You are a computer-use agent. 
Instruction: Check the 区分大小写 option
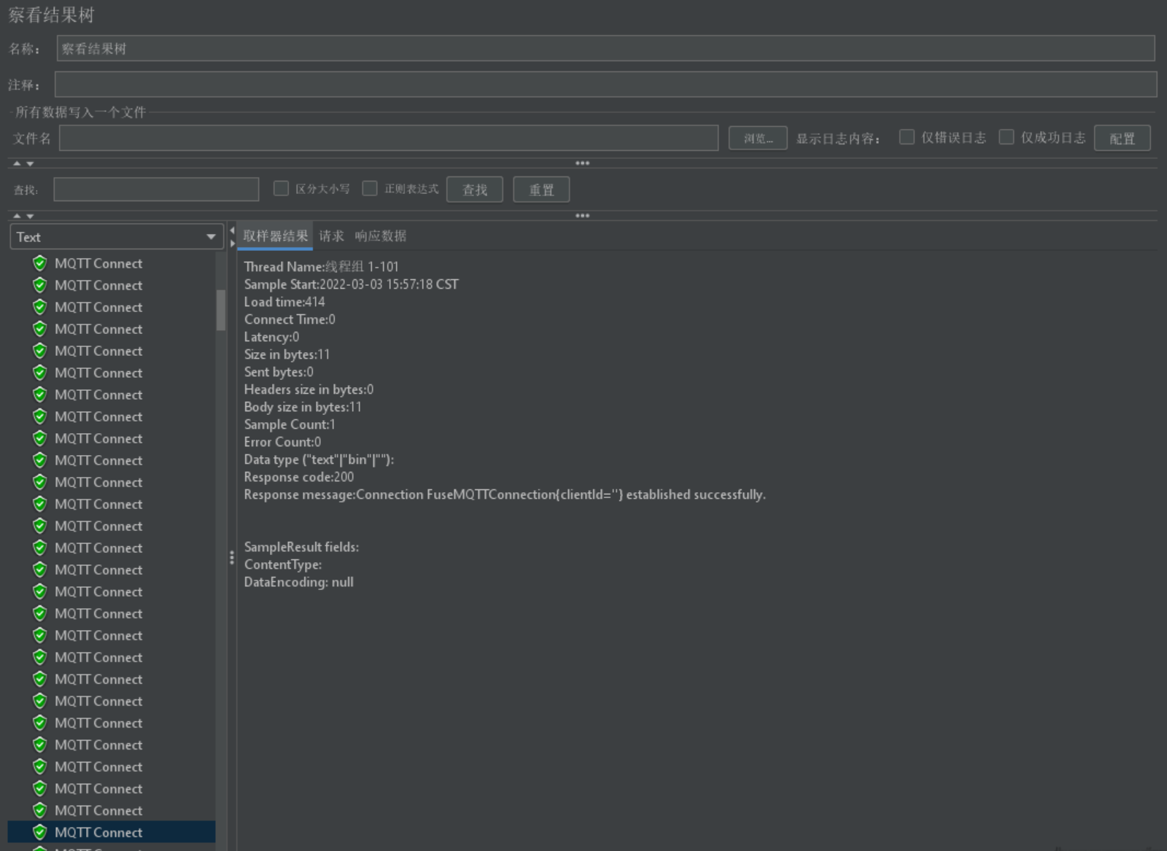(x=281, y=188)
